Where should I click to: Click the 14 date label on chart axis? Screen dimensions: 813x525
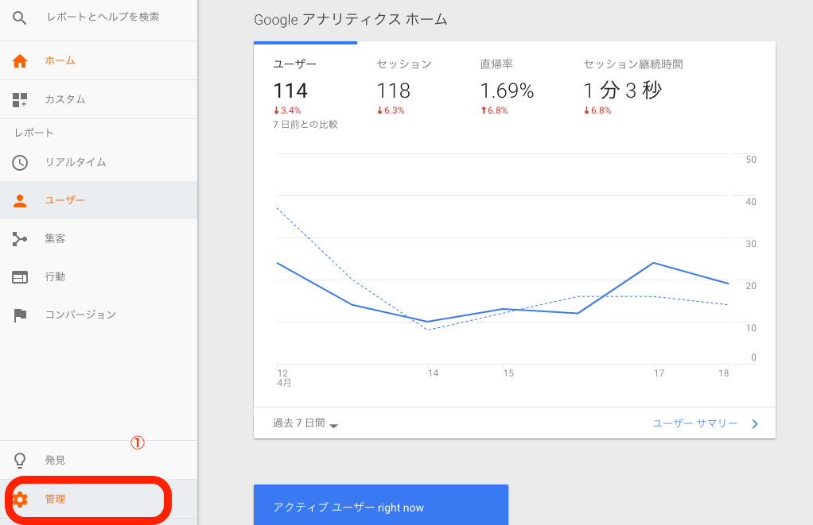(x=433, y=373)
